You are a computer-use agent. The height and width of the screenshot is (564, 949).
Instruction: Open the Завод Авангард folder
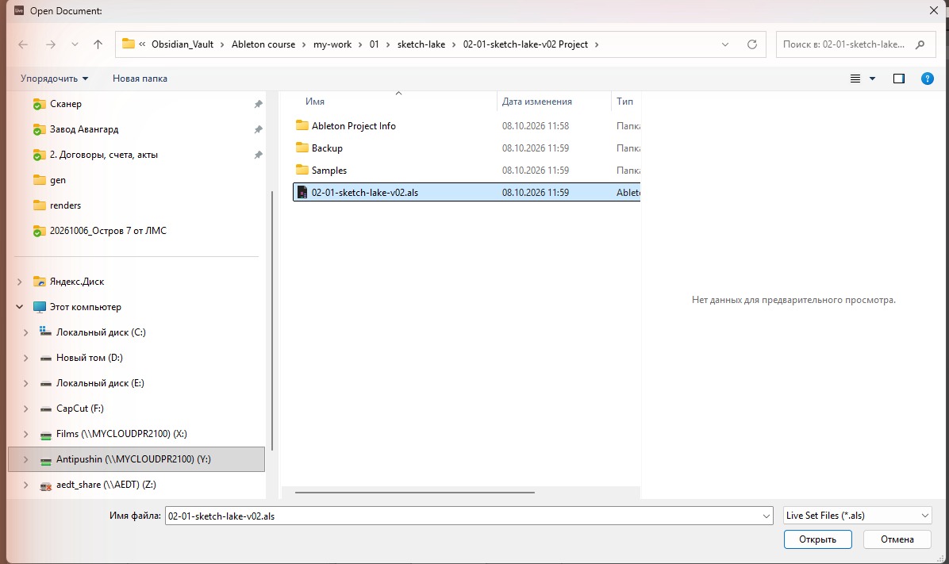pos(84,129)
